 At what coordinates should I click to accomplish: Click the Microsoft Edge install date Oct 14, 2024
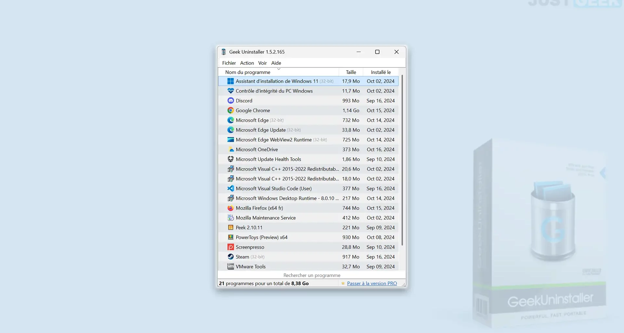tap(381, 120)
